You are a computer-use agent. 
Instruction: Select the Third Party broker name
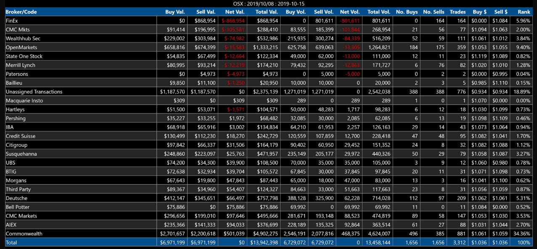click(x=19, y=189)
